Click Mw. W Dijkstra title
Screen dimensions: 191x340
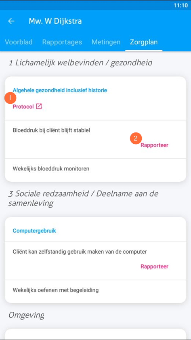point(55,21)
